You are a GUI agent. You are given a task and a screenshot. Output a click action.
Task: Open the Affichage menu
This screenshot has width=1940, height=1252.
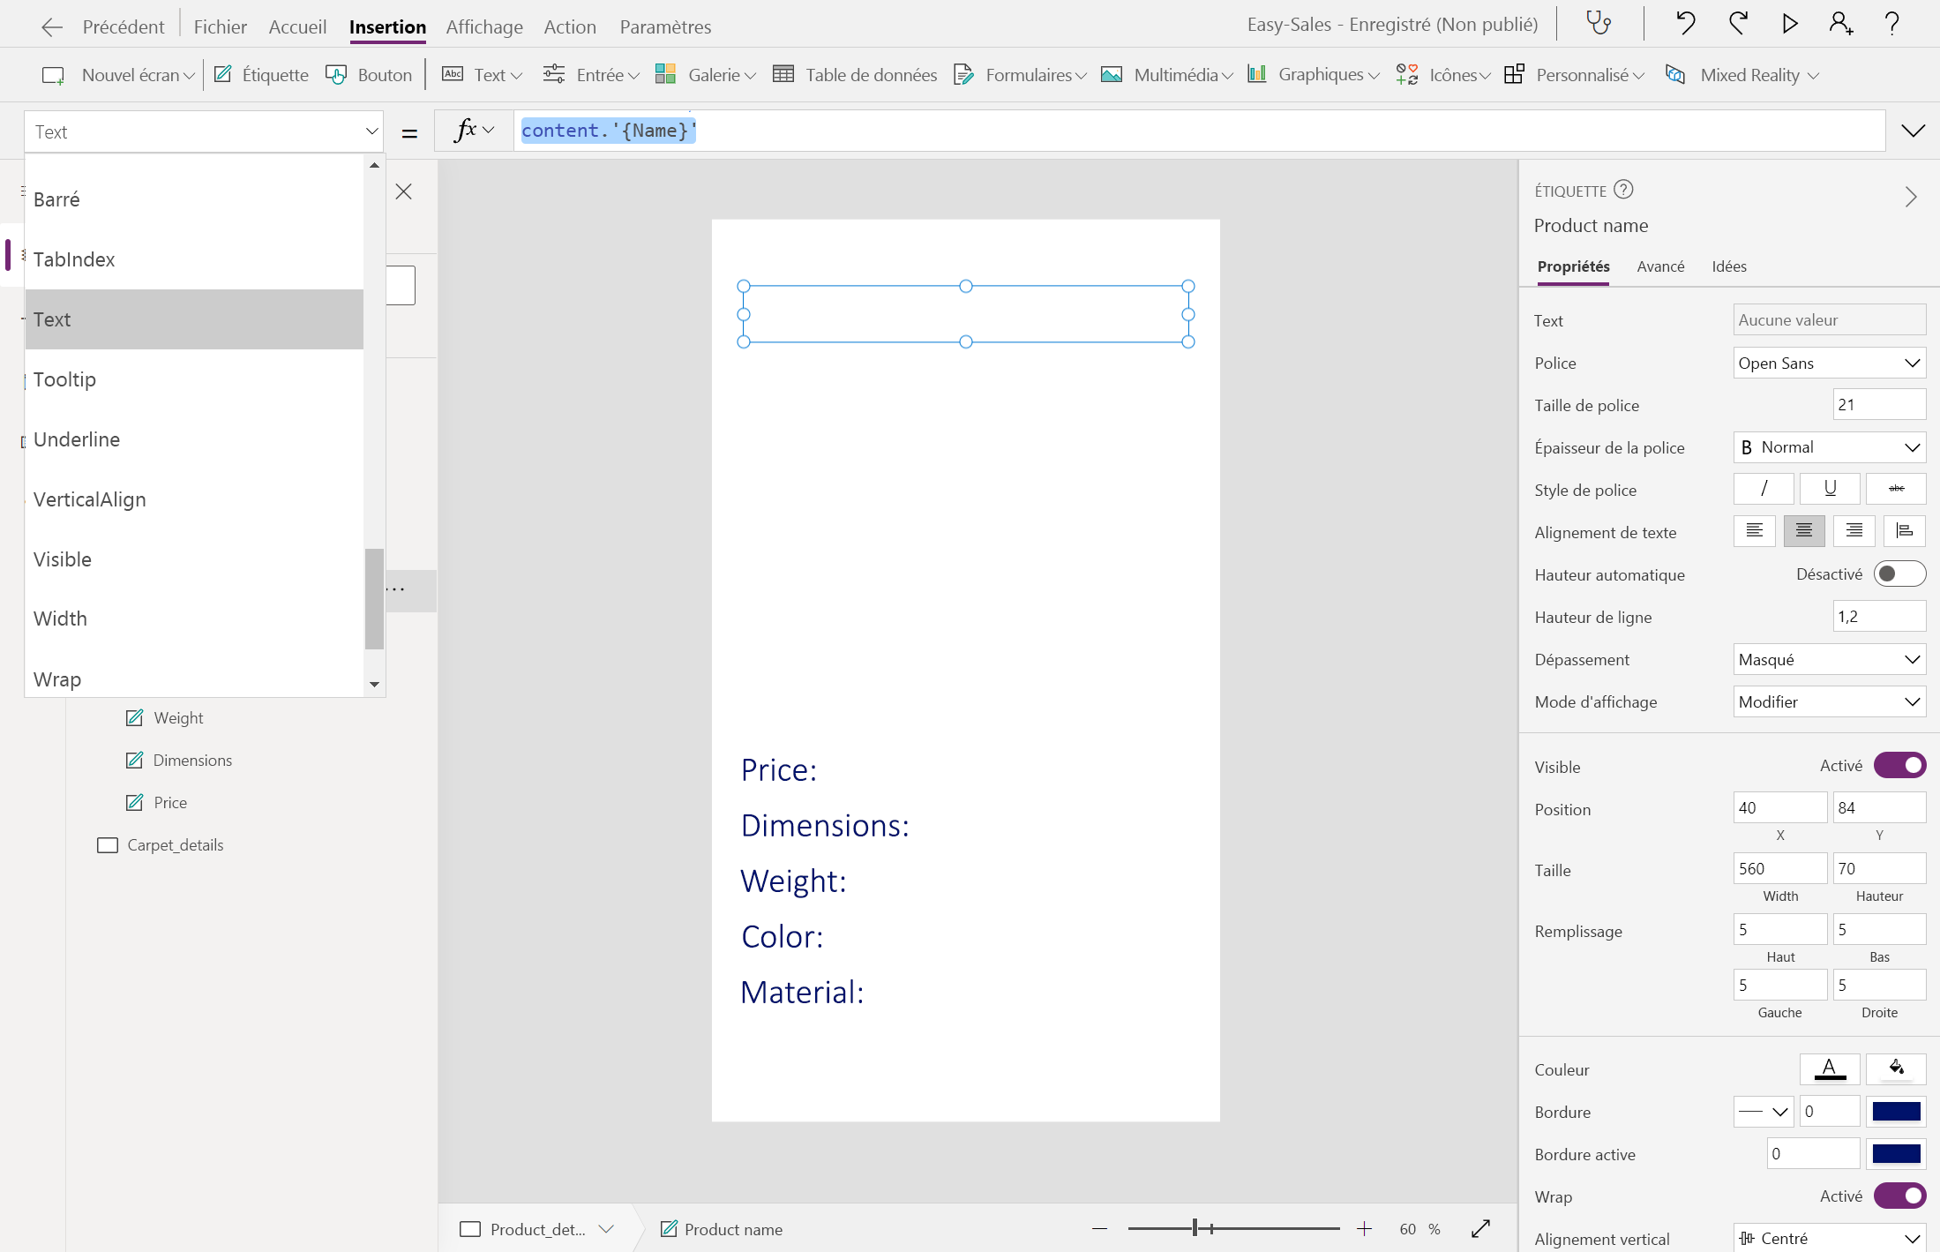(483, 26)
